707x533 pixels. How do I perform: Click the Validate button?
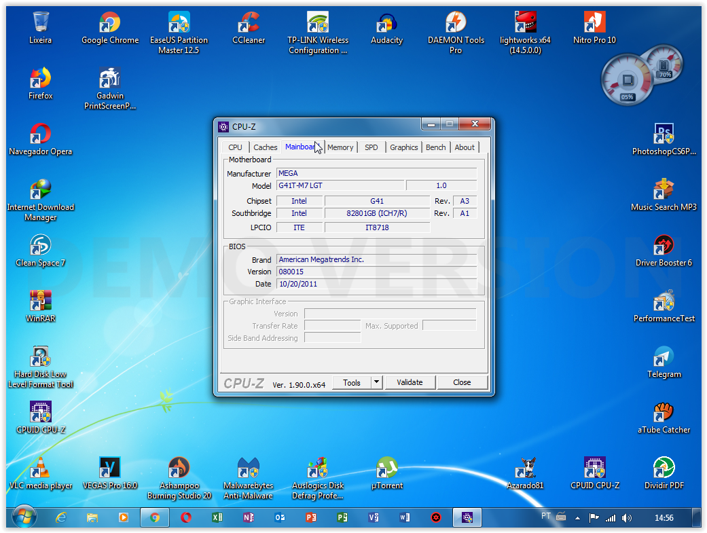pos(410,382)
